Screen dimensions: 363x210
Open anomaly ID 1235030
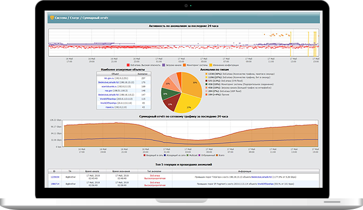pyautogui.click(x=55, y=177)
